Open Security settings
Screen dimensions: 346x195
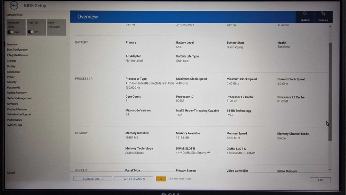pyautogui.click(x=12, y=82)
